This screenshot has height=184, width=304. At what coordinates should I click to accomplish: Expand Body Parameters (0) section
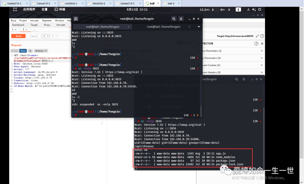(x=231, y=58)
